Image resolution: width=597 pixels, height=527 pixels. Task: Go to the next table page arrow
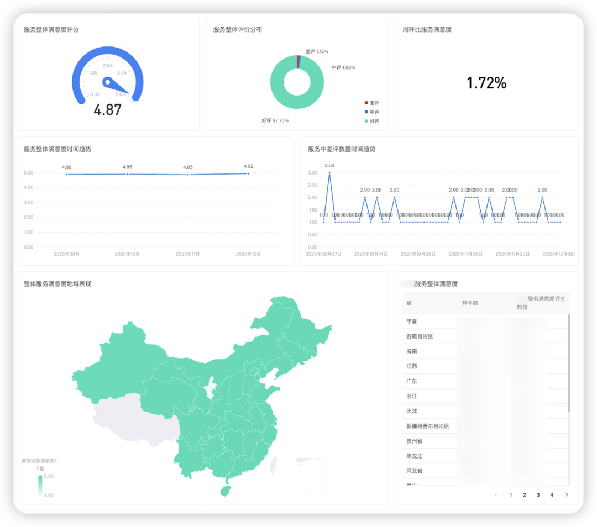(566, 494)
